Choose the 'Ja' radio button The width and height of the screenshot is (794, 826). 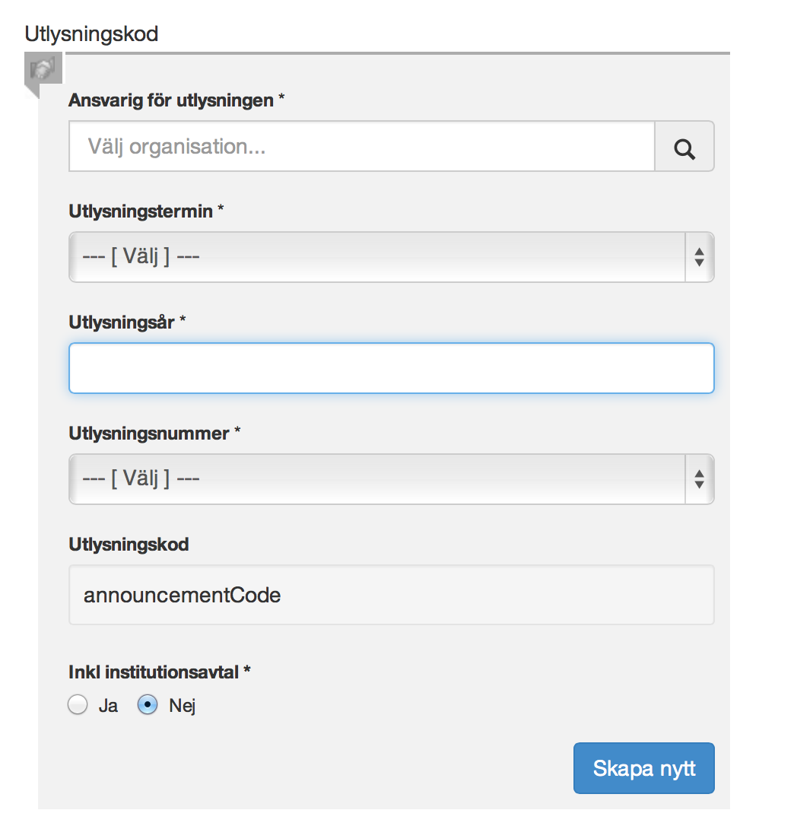coord(78,705)
